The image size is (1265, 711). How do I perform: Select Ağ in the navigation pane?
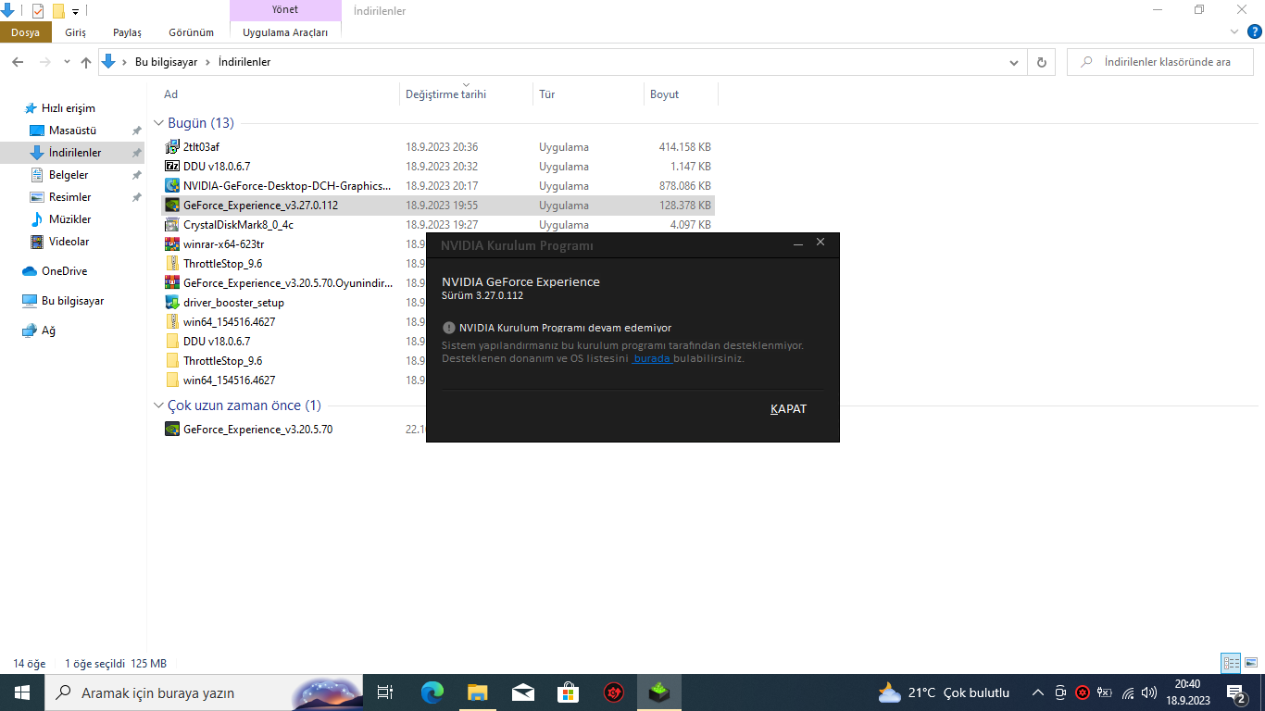(x=48, y=331)
